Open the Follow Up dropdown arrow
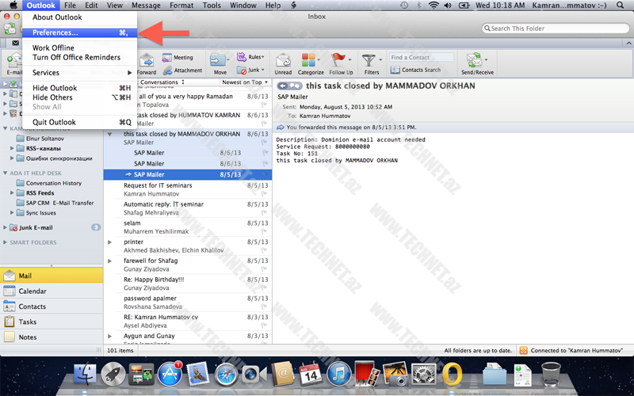Viewport: 634px width, 396px height. (x=349, y=60)
